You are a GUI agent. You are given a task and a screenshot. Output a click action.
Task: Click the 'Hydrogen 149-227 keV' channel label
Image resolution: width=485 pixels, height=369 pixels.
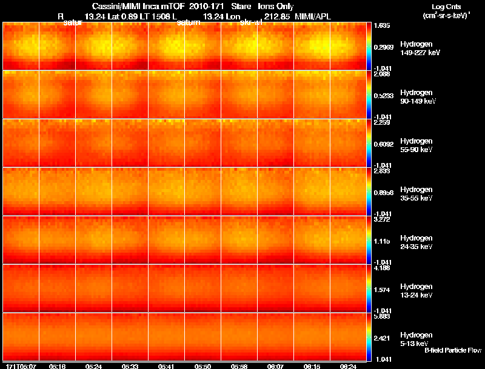click(x=420, y=48)
